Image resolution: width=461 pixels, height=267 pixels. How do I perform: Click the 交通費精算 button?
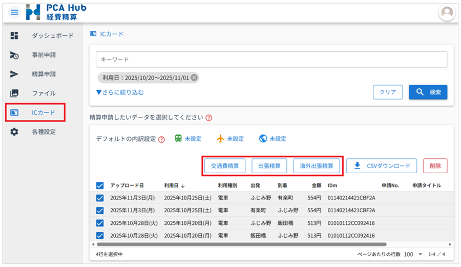(225, 166)
